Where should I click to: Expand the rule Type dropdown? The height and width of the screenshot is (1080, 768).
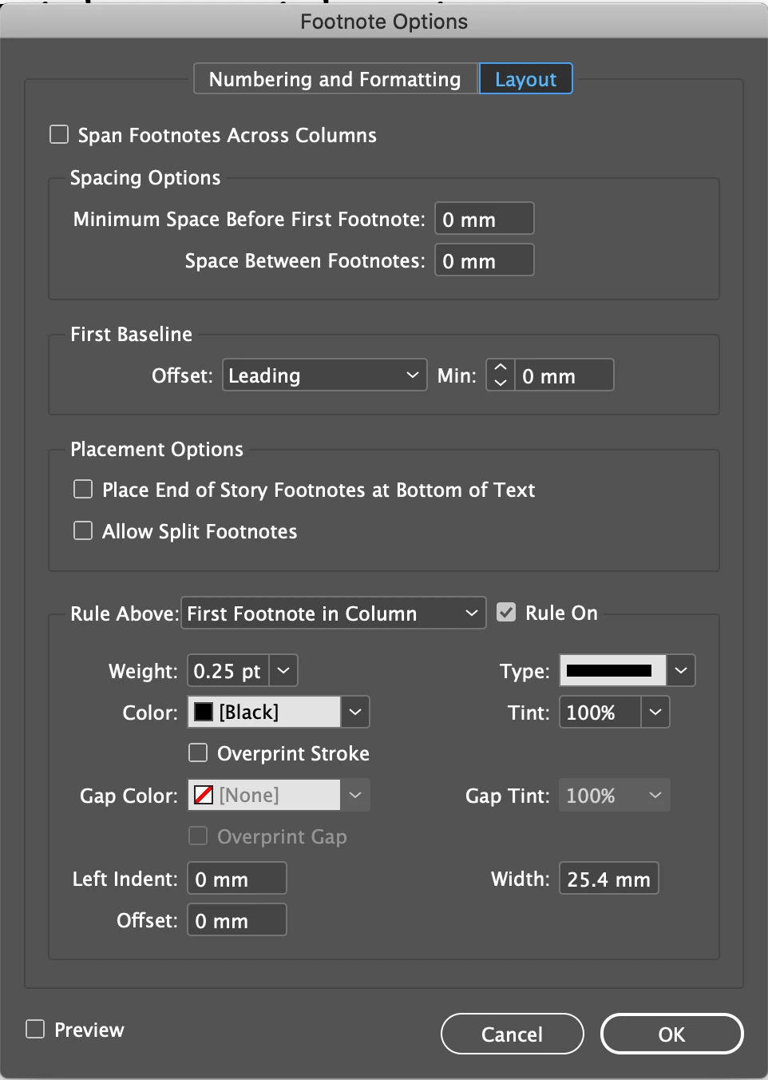click(x=680, y=671)
